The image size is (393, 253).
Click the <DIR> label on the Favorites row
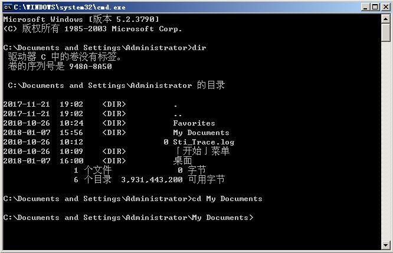pyautogui.click(x=114, y=123)
